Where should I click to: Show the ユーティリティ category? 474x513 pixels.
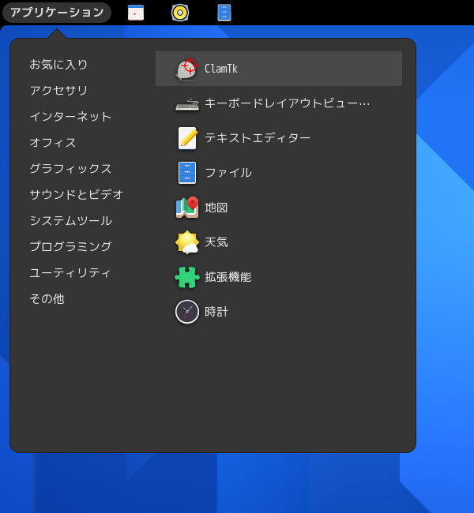pos(70,273)
